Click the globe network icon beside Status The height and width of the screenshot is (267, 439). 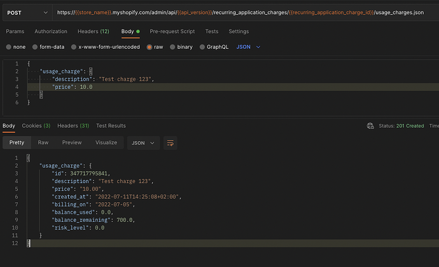pos(370,126)
